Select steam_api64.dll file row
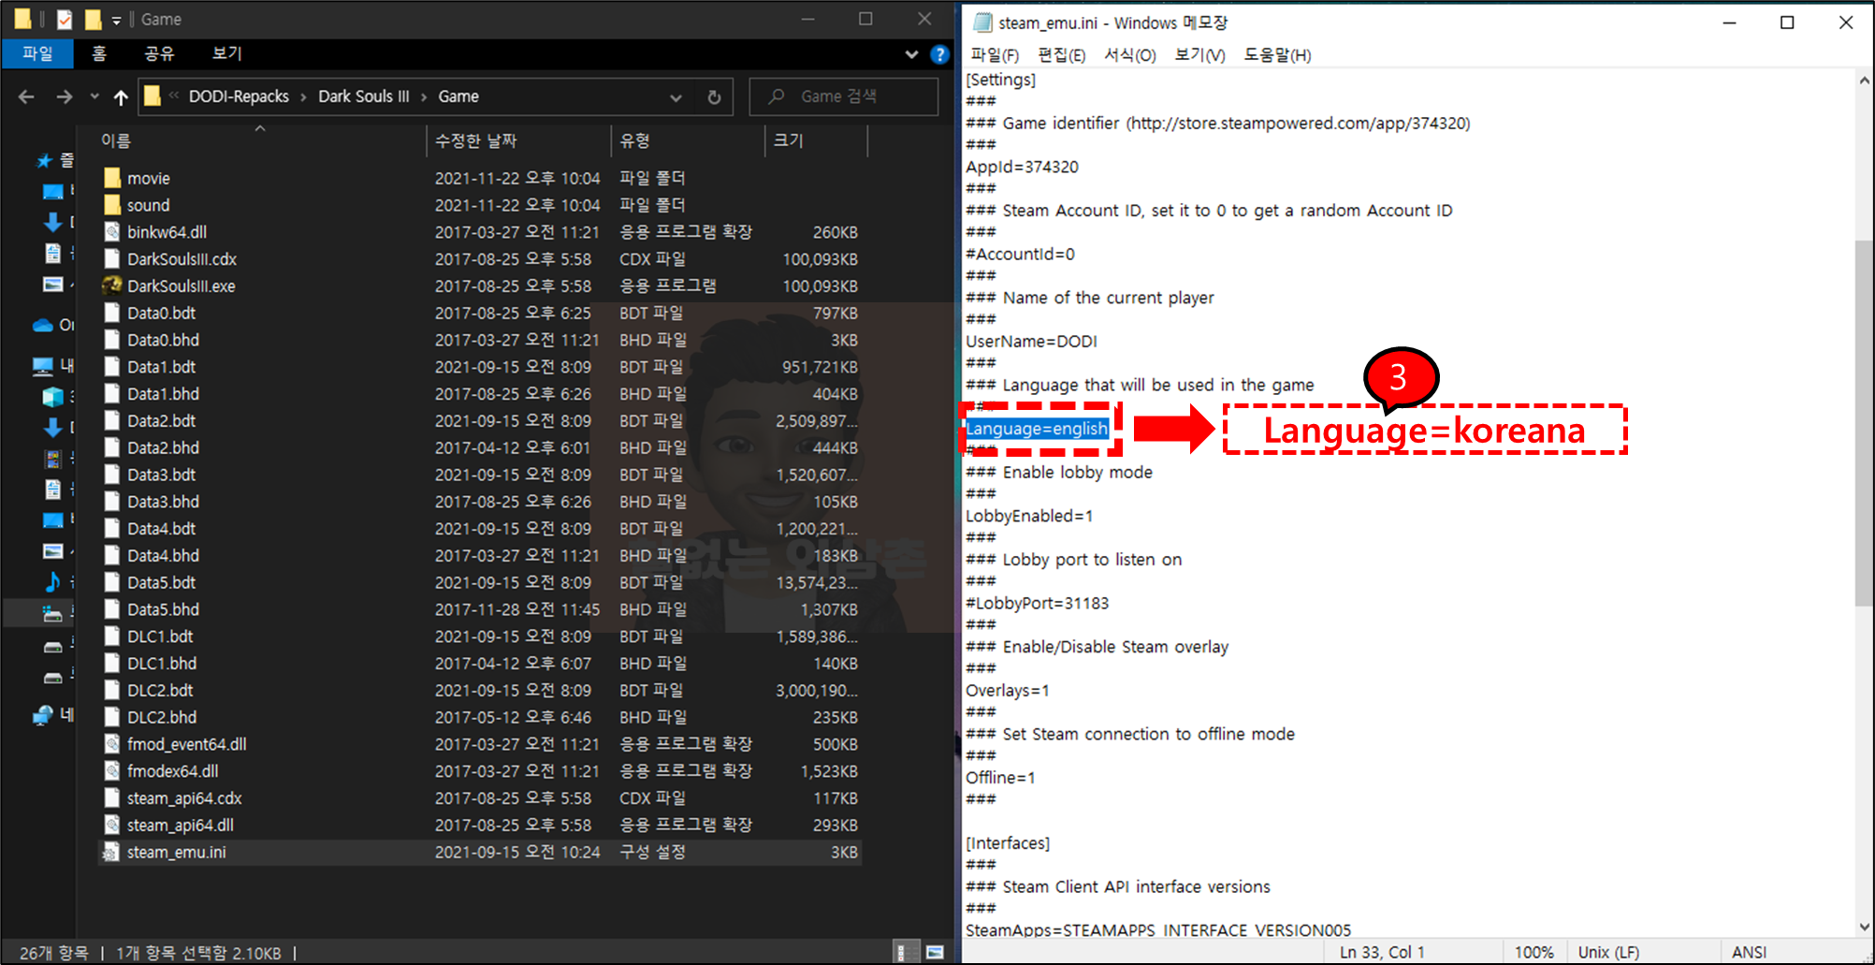 click(480, 825)
